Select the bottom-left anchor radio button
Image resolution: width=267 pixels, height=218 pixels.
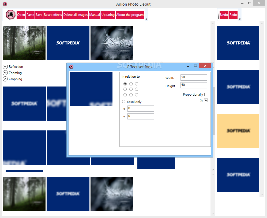pyautogui.click(x=125, y=95)
